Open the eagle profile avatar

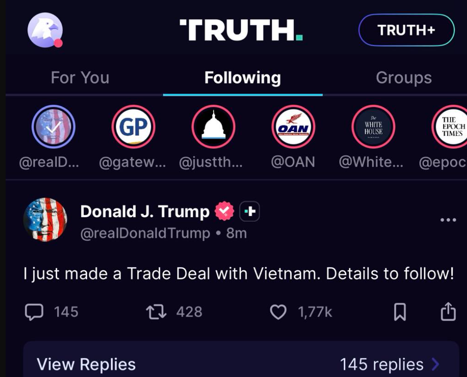click(45, 30)
